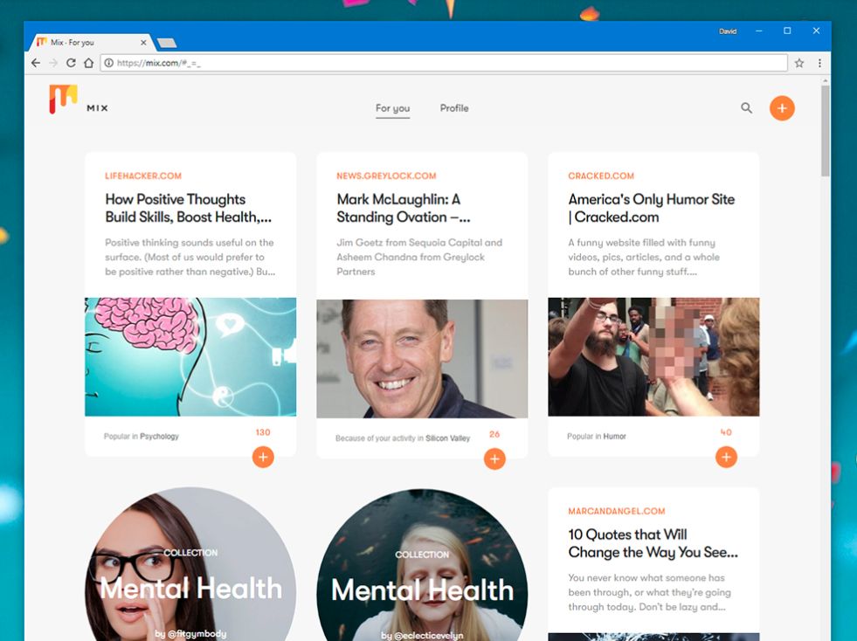Click the pink brain illustration thumbnail
This screenshot has width=857, height=641.
[x=190, y=357]
